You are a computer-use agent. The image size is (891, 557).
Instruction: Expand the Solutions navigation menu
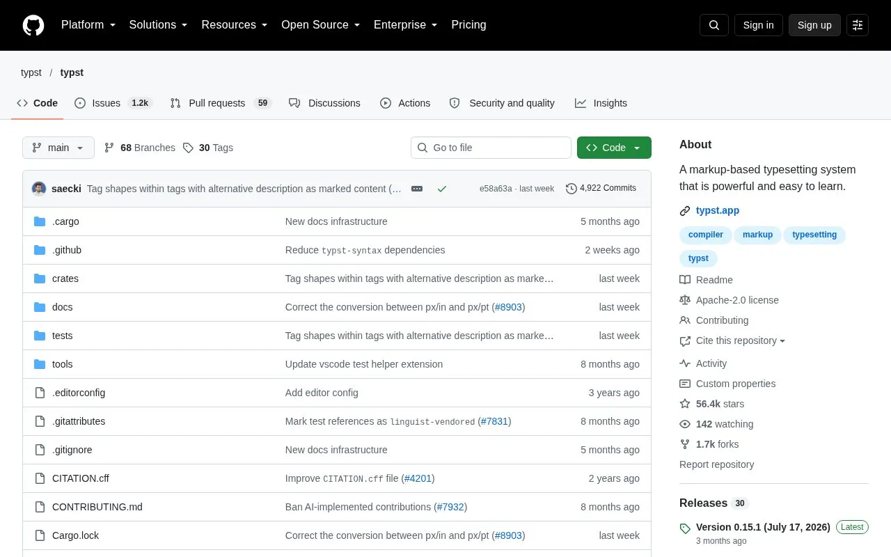tap(159, 25)
